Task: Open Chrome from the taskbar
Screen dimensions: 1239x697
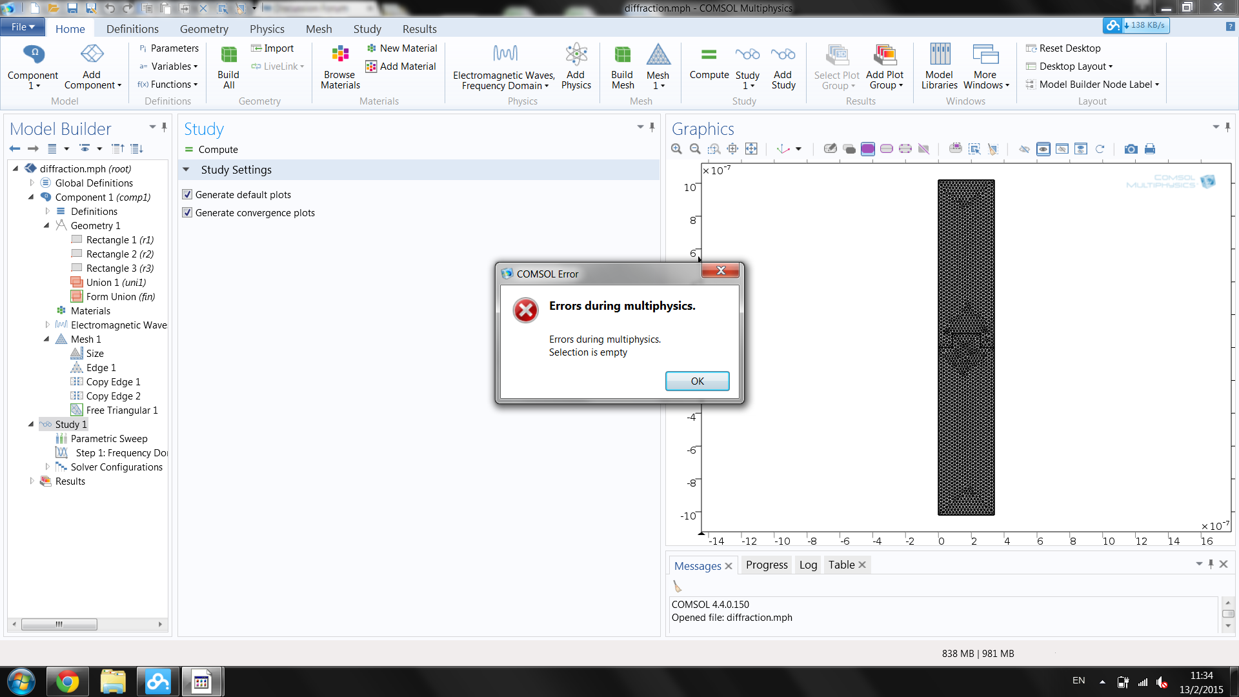Action: (67, 682)
